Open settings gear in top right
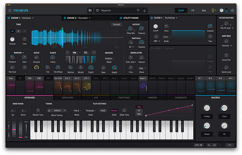Screen dimensions: 242x155 click(x=232, y=11)
